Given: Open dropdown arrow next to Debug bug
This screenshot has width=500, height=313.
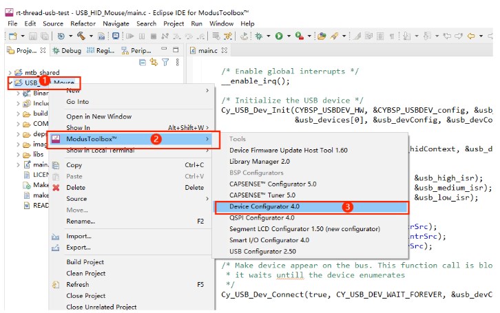Looking at the screenshot, I should (x=269, y=36).
